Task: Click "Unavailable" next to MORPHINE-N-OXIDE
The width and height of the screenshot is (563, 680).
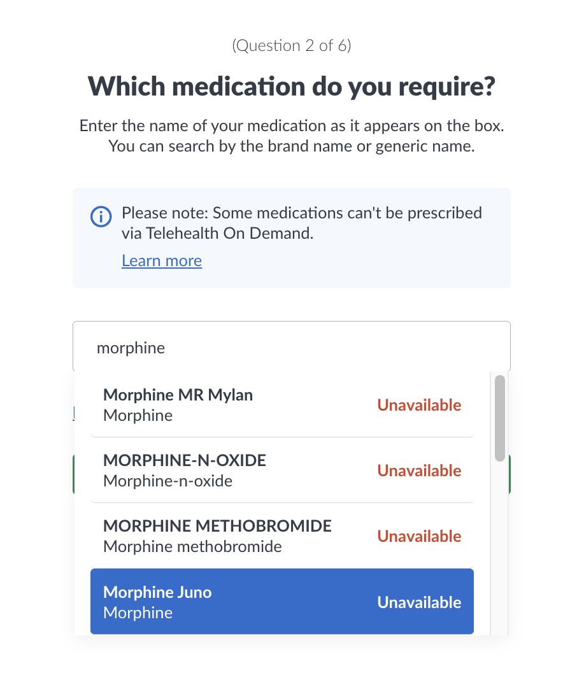Action: point(419,471)
